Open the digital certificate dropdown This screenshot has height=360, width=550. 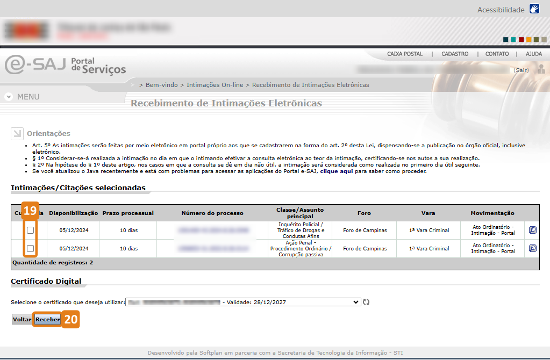(242, 302)
